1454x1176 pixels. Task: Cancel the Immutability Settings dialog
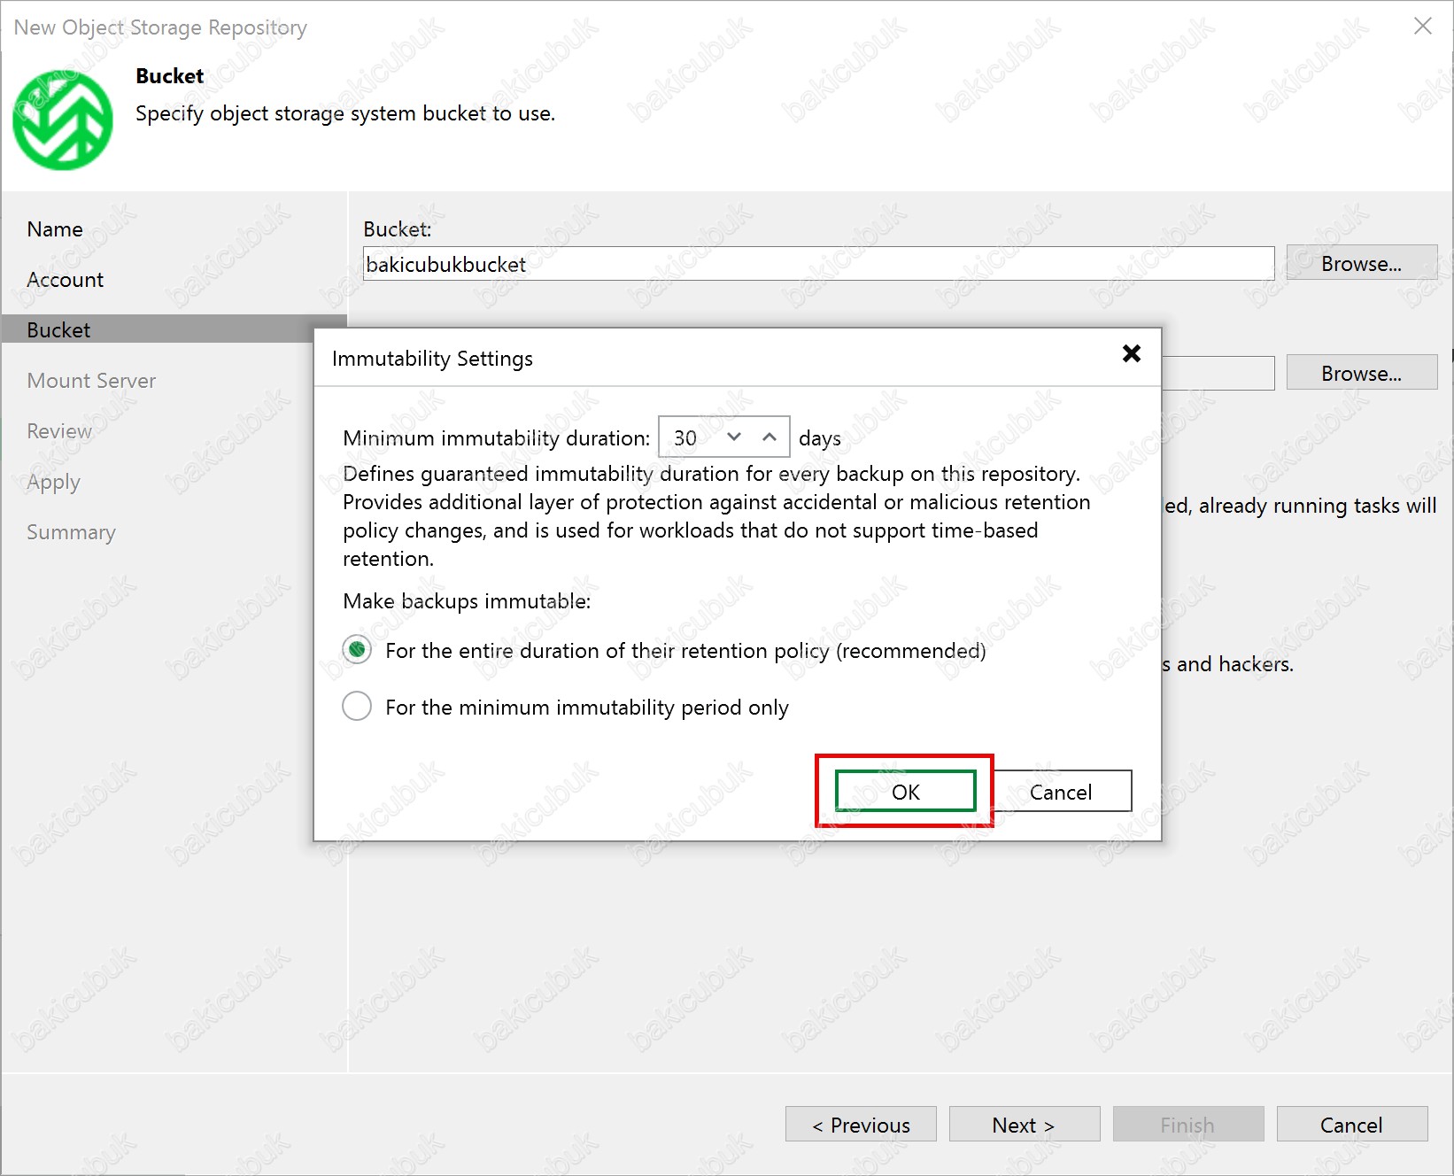click(1061, 792)
